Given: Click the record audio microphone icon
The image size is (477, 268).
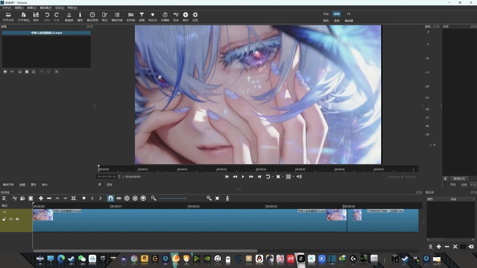Looking at the screenshot, I should (x=227, y=198).
